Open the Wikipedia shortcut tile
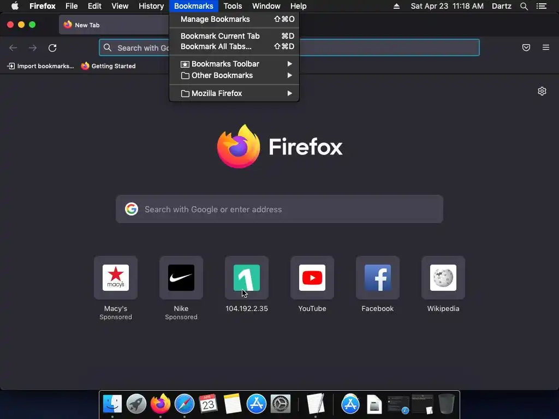This screenshot has width=559, height=419. [443, 278]
